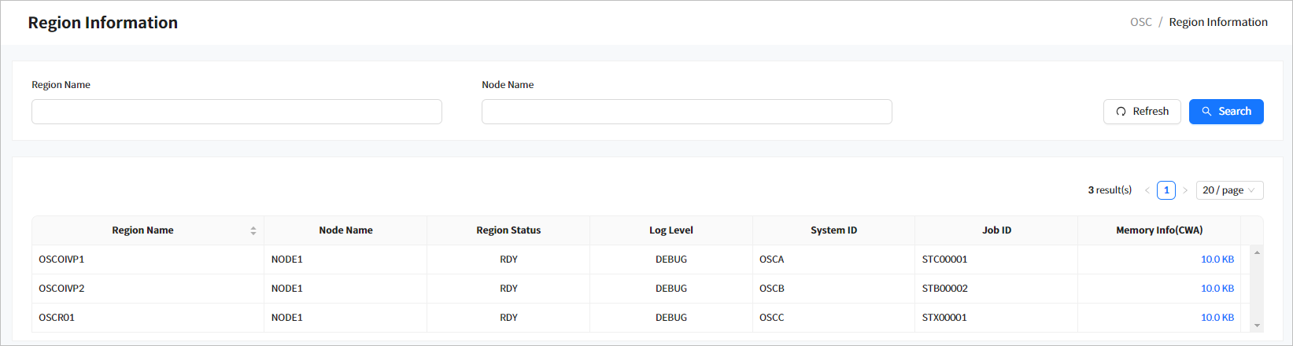This screenshot has height=346, width=1293.
Task: Click the table scrollbar down arrow
Action: (x=1257, y=325)
